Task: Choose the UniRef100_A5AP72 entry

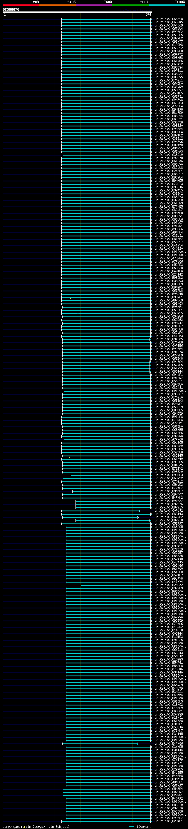Action: tap(169, 54)
